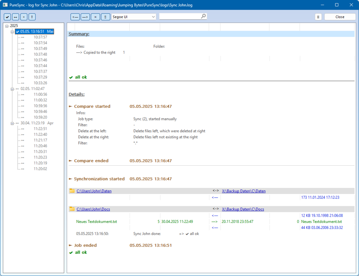Select the 11:20:31 log entry

pos(40,152)
